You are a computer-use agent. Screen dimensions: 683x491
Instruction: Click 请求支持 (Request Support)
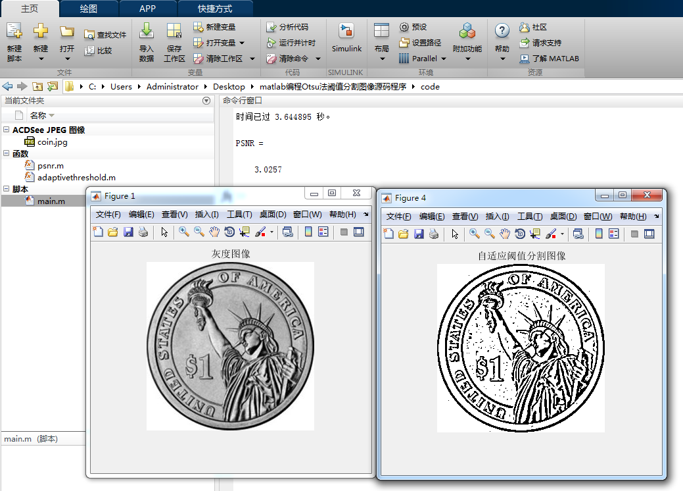(540, 43)
